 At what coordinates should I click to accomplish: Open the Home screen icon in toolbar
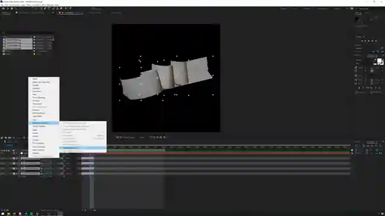[x=4, y=8]
